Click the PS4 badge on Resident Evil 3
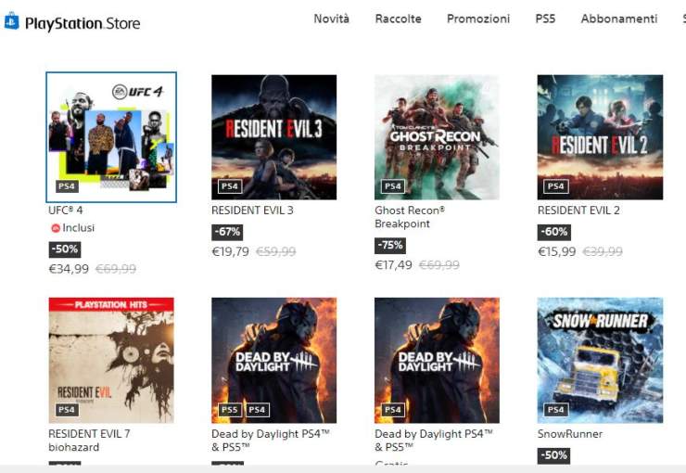The image size is (686, 473). coord(230,186)
